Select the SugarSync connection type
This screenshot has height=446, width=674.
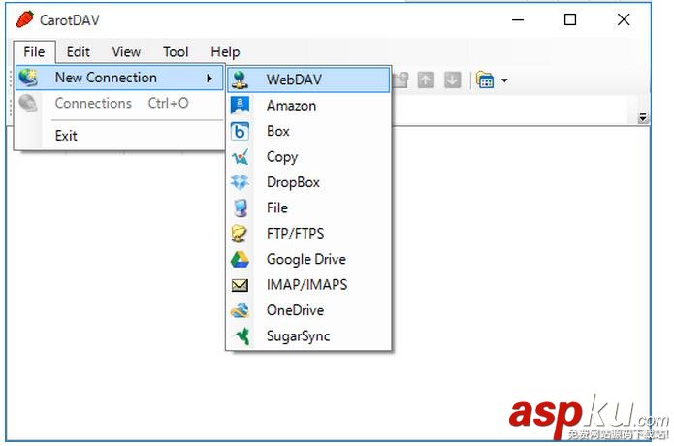click(x=308, y=336)
